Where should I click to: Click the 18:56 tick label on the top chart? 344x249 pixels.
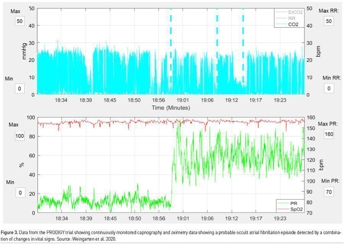point(158,100)
